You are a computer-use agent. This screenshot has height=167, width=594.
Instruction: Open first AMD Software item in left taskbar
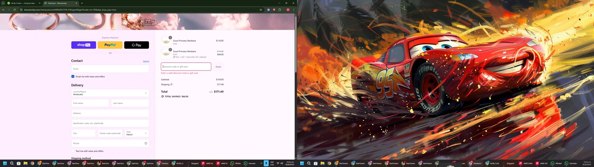click(x=208, y=163)
